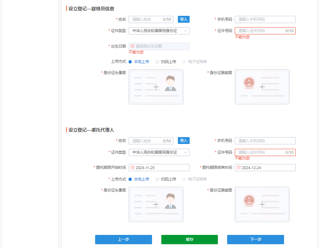Screen dimensions: 323x248
Task: Focus 手机号码 input in 委托代理人 section
Action: (265, 141)
